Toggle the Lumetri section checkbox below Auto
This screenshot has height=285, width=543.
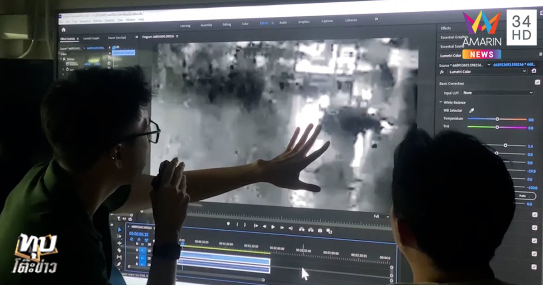[x=535, y=214]
